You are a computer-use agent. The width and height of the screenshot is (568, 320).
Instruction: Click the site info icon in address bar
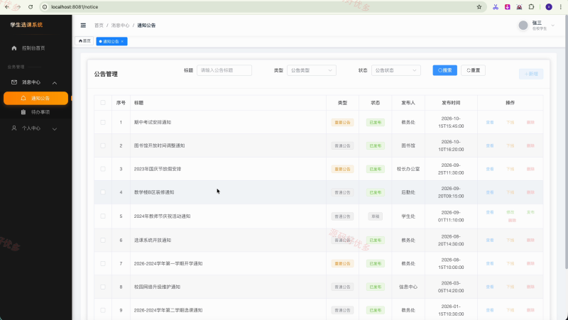click(45, 7)
